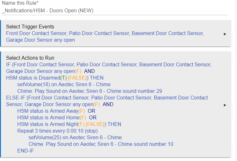The width and height of the screenshot is (237, 161).
Task: Select Repeat 3 times every 0:00:10 action
Action: coord(58,131)
